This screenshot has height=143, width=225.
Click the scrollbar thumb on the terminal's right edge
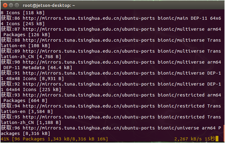224,133
